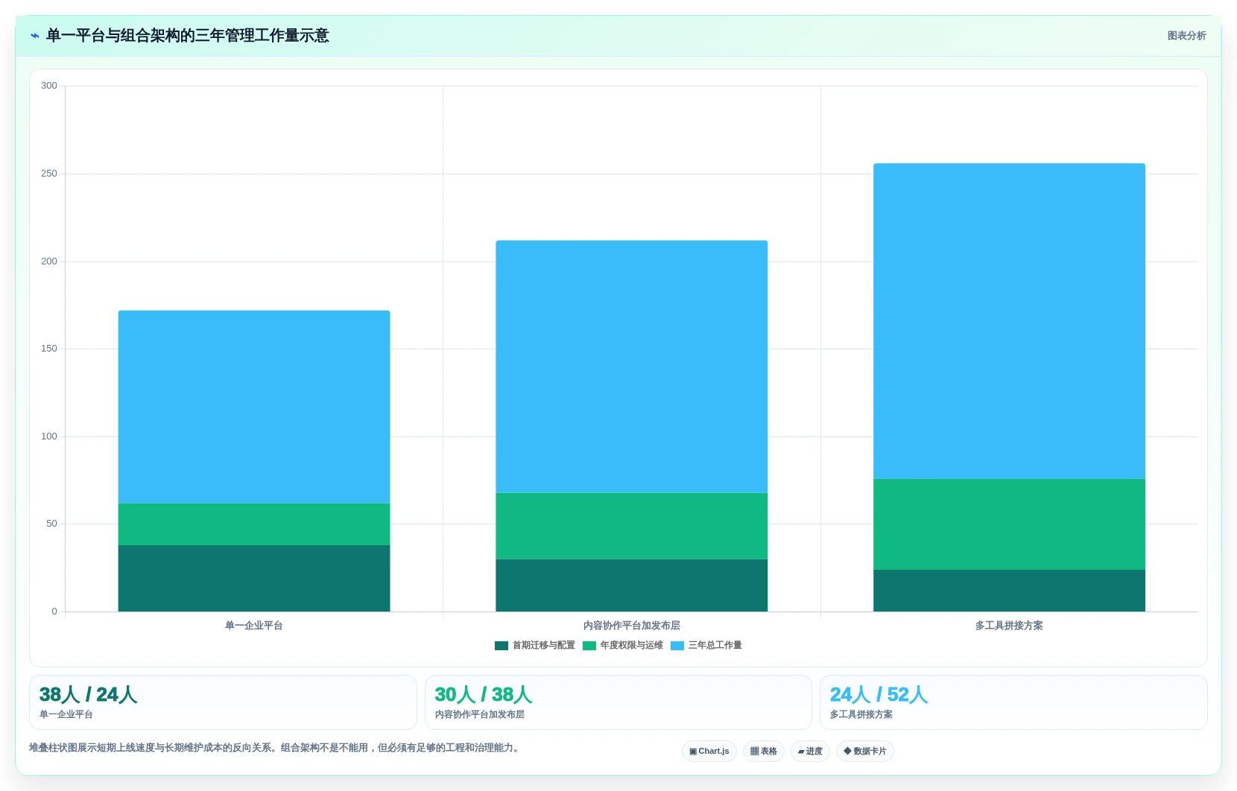Click the 表格 tag

764,751
